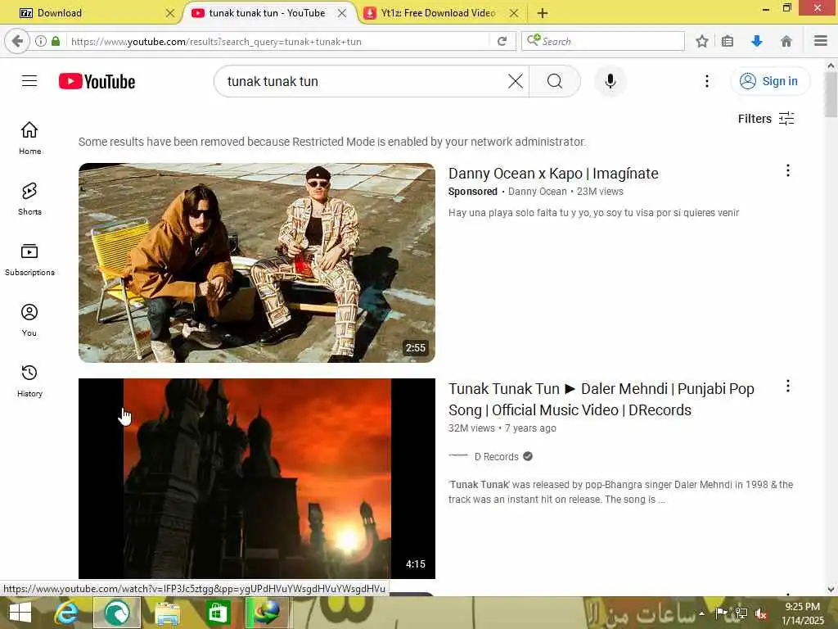Bookmark this page with star icon
This screenshot has width=838, height=629.
pos(701,41)
